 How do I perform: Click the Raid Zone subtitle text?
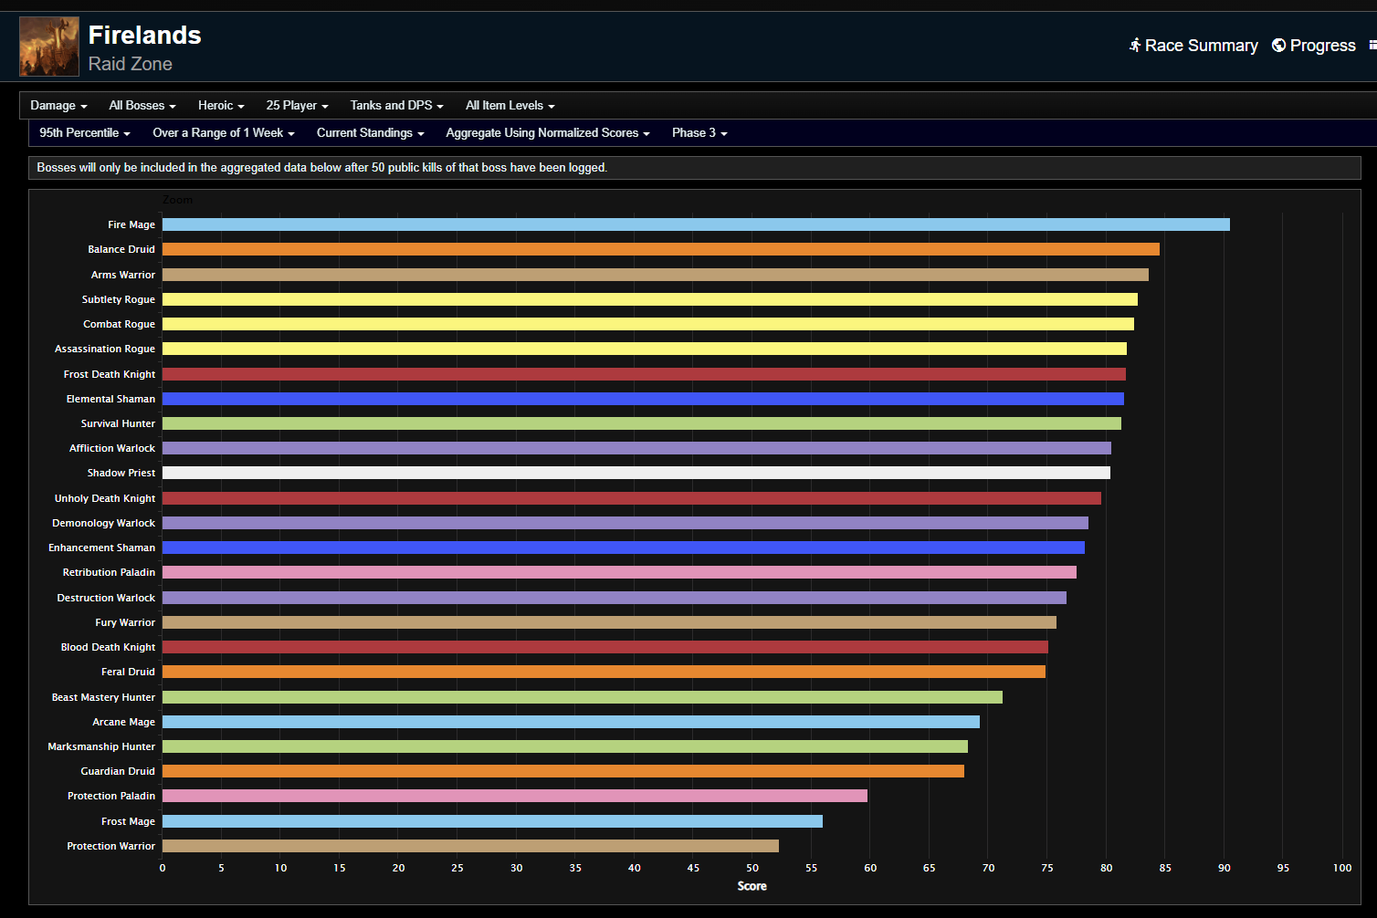click(x=131, y=64)
